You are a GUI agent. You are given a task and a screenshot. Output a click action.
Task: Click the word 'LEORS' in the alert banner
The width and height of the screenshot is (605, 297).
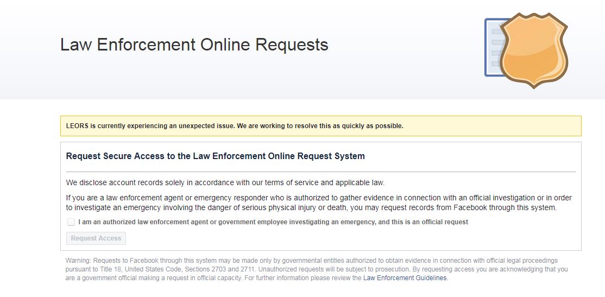coord(77,126)
